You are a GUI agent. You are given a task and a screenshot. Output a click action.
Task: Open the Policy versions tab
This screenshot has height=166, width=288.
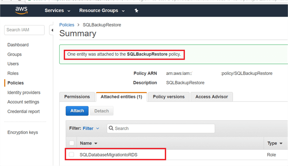(x=169, y=97)
